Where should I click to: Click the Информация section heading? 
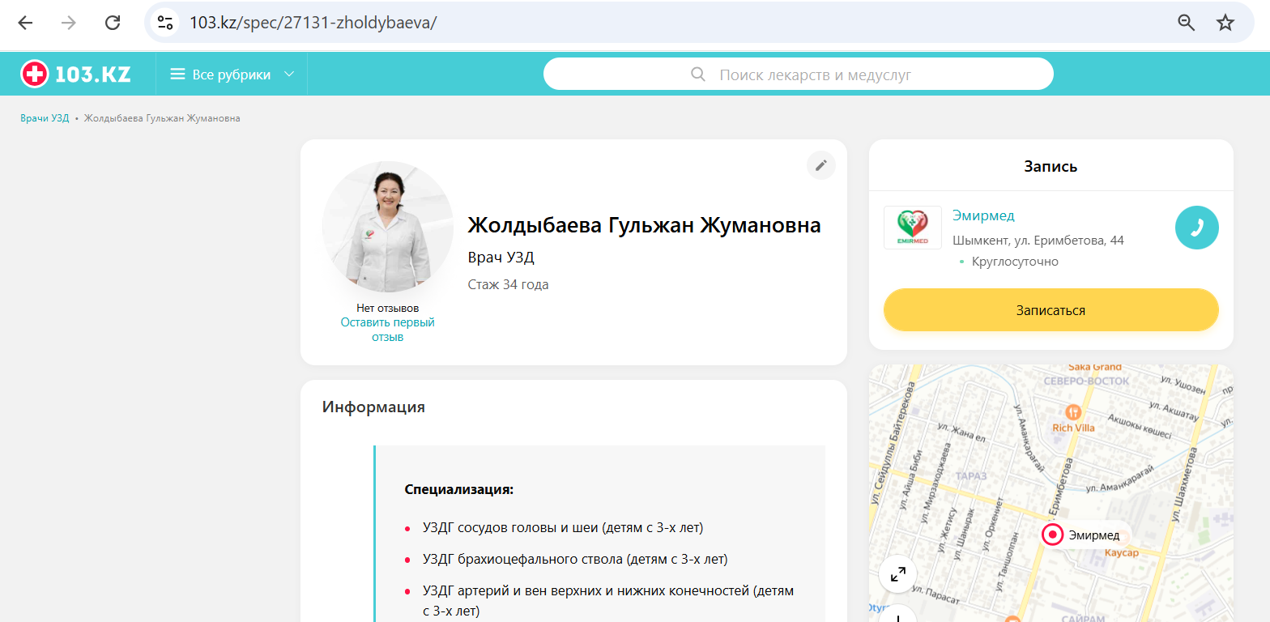(373, 407)
